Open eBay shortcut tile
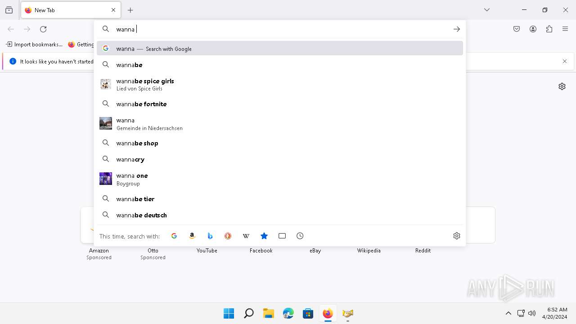The height and width of the screenshot is (324, 576). 315,251
